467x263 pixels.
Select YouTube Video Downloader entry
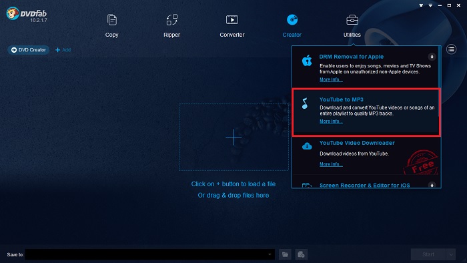pyautogui.click(x=366, y=155)
